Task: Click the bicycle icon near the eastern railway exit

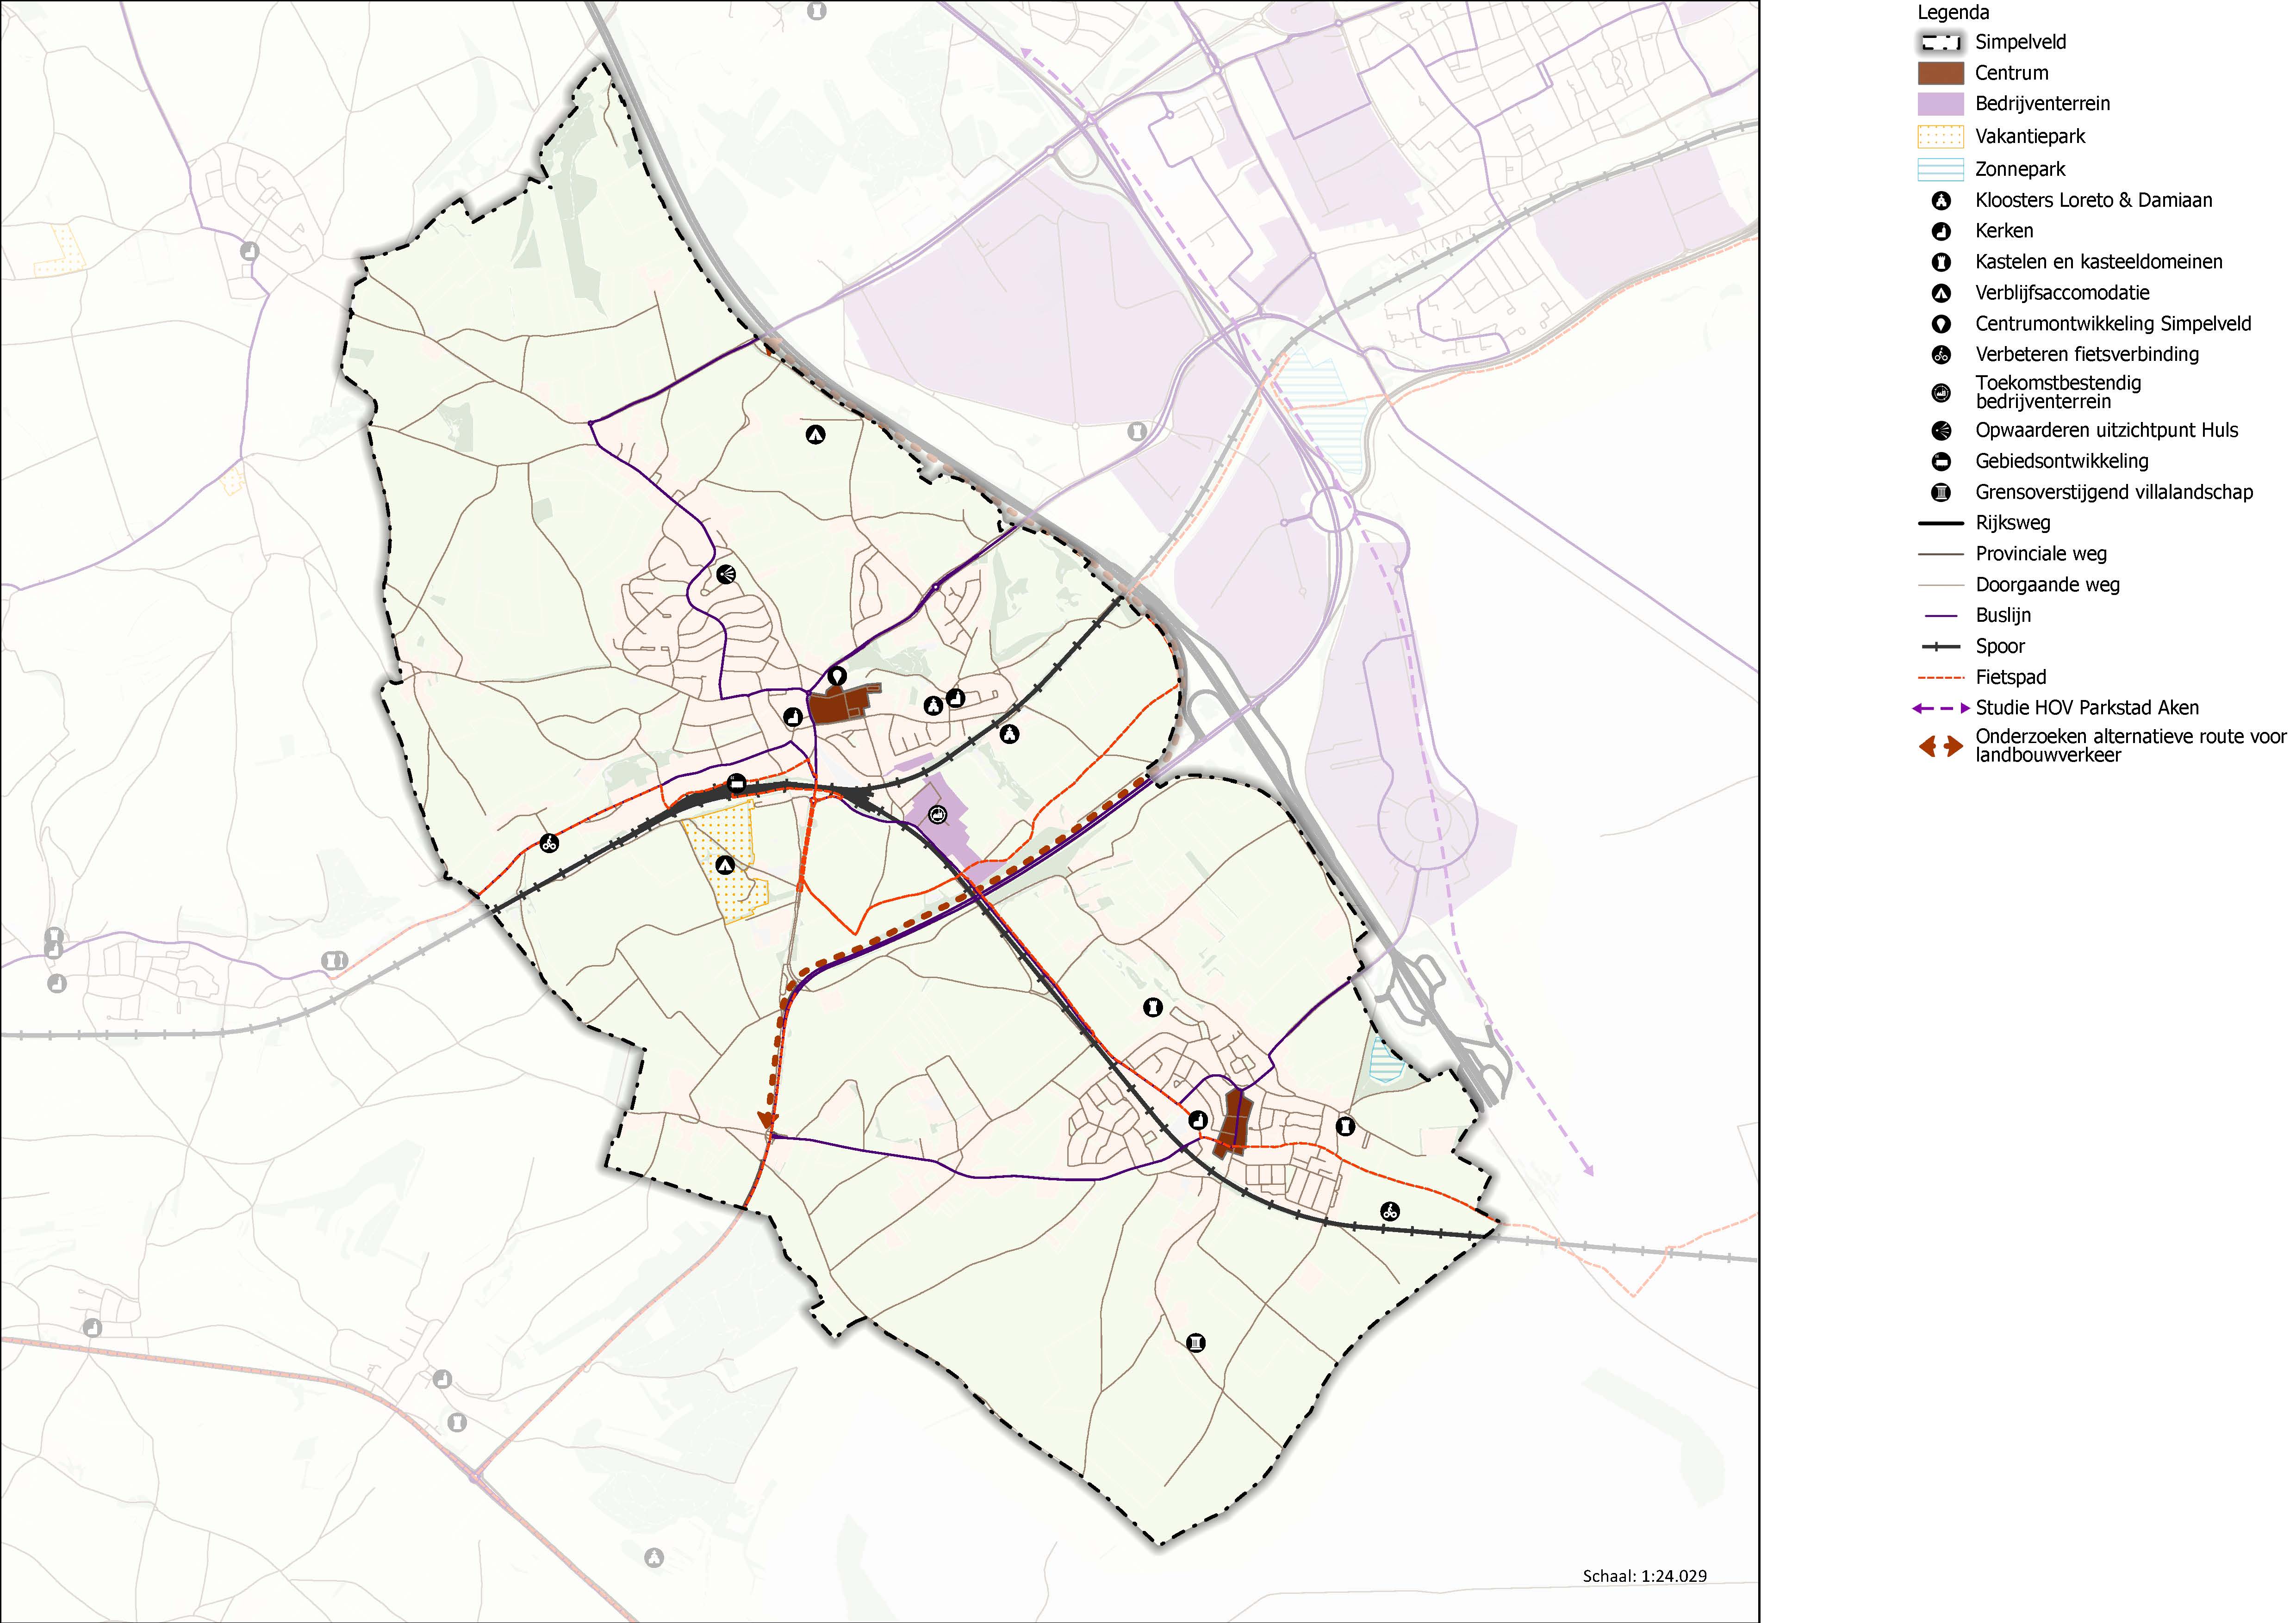Action: (1390, 1211)
